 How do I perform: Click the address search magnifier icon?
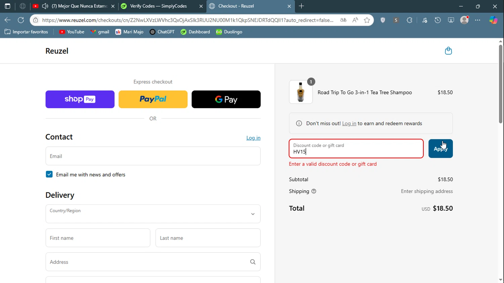click(253, 262)
